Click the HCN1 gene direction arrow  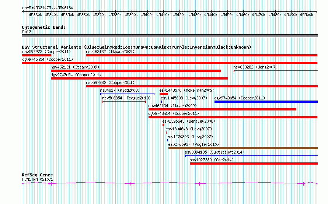pyautogui.click(x=49, y=184)
